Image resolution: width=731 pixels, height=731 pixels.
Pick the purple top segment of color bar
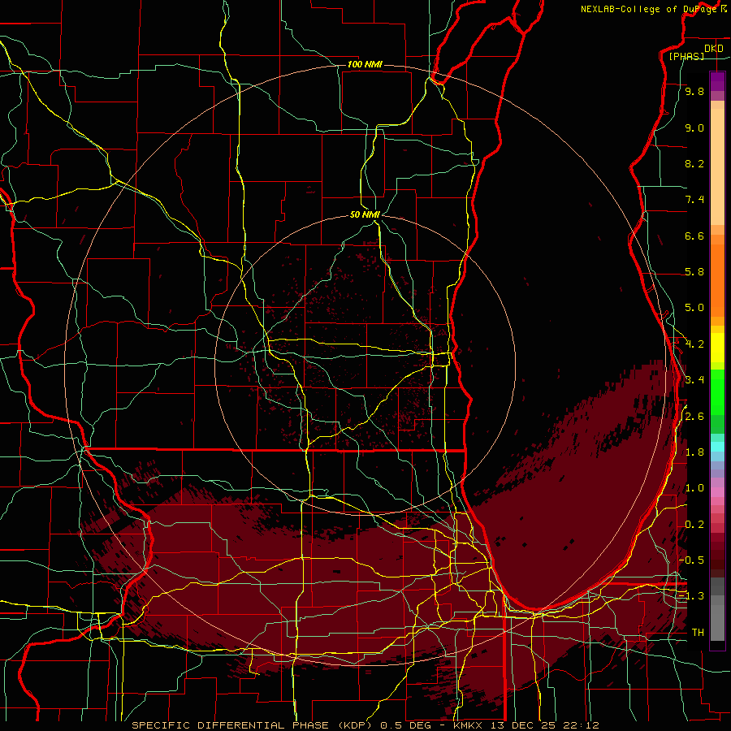tap(717, 81)
